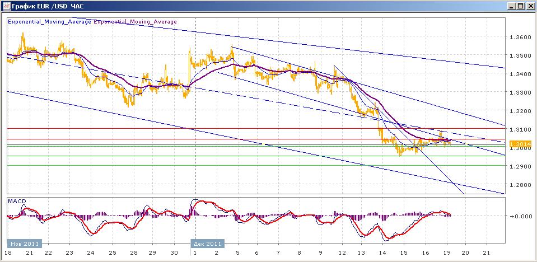The height and width of the screenshot is (262, 537).
Task: Click the current price tag 1.3014
Action: 520,144
